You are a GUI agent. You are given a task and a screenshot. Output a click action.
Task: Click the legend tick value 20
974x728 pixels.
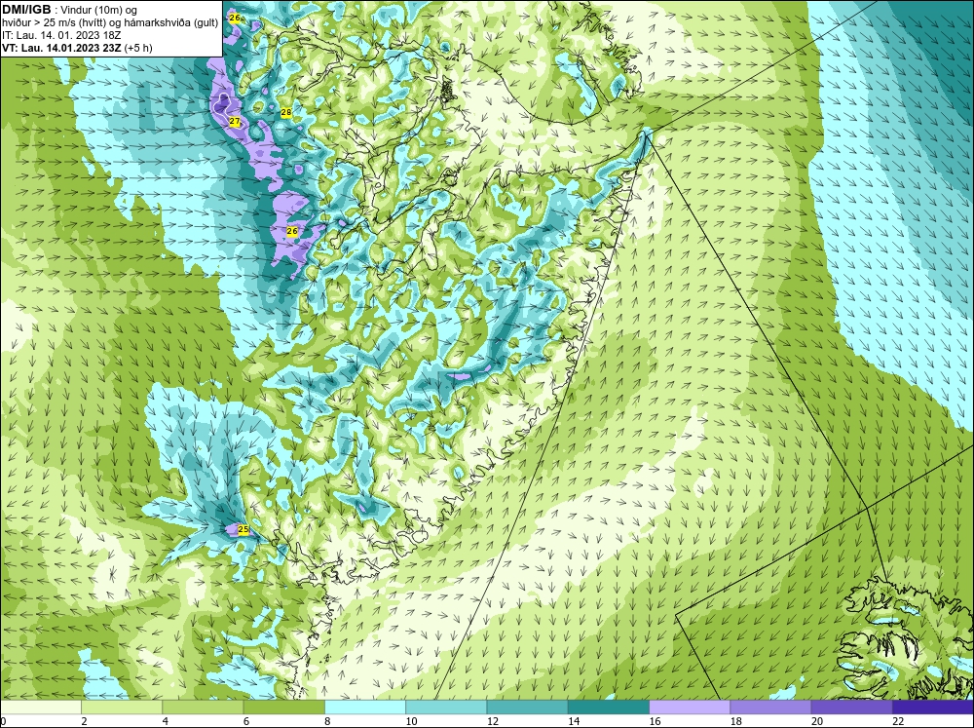coord(817,721)
